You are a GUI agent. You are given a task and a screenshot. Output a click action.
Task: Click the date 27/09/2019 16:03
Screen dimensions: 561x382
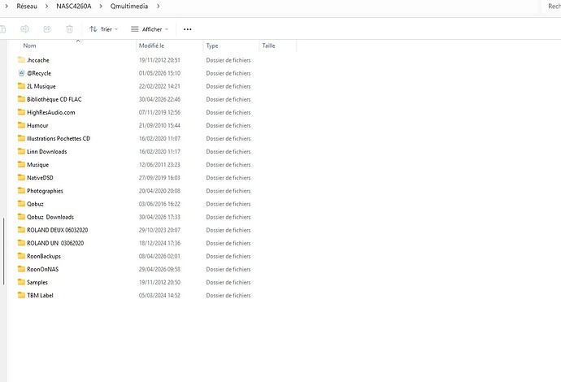159,177
